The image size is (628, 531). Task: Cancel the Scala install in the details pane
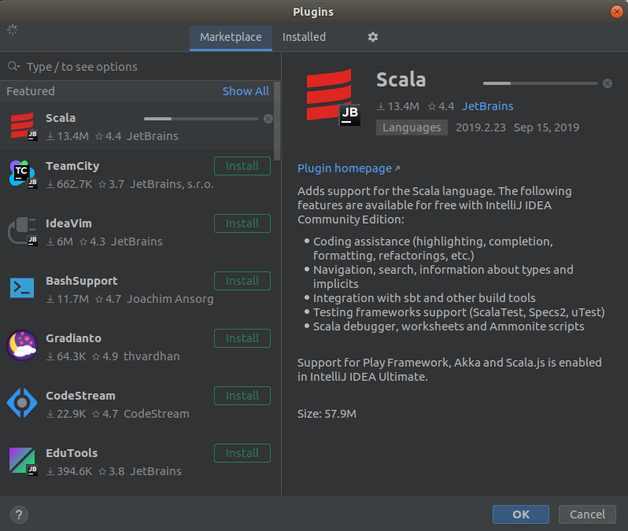608,83
